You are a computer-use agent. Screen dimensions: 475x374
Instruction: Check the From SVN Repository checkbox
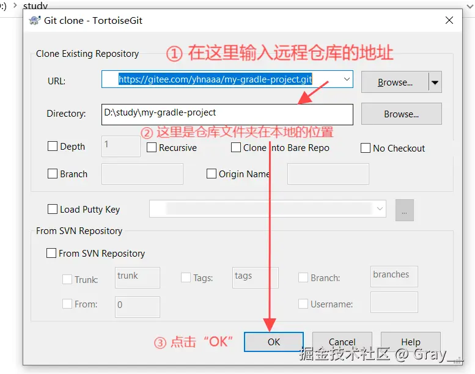[x=51, y=253]
